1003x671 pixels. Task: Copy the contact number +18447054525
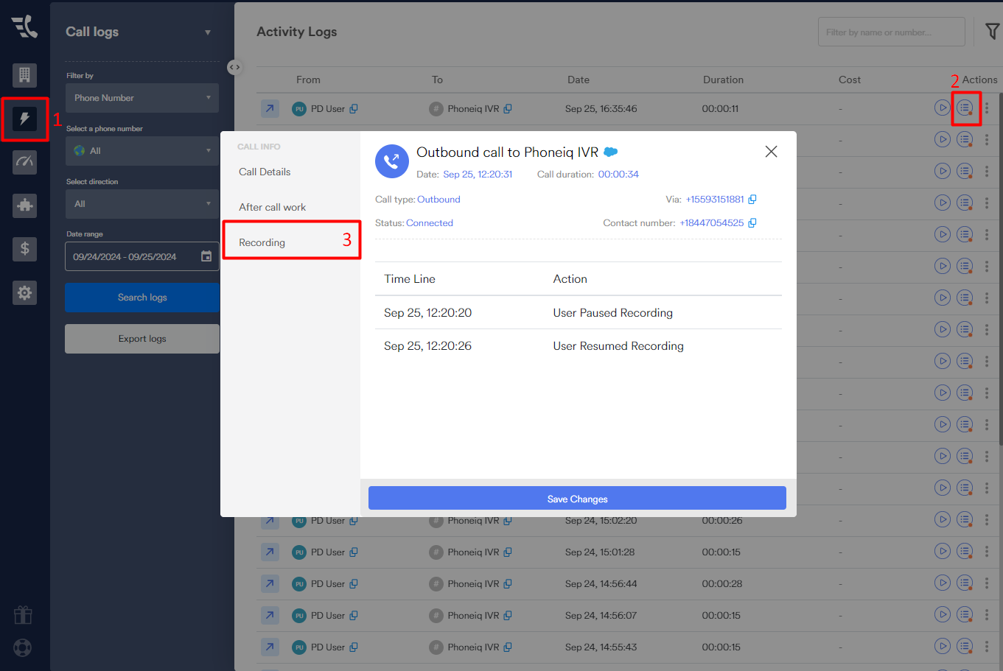752,223
